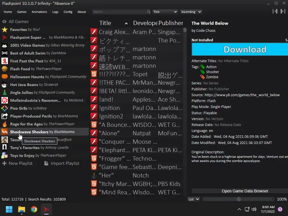
Task: Toggle the left sidebar visibility icon
Action: pyautogui.click(x=275, y=11)
